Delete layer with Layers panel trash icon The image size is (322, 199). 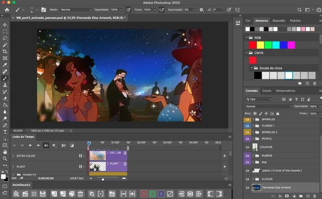tap(315, 196)
